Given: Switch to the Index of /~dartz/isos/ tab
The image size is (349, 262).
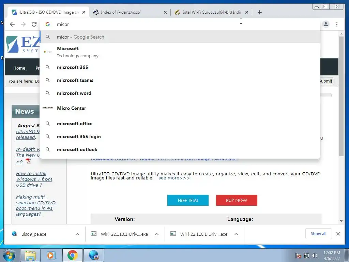Looking at the screenshot, I should pyautogui.click(x=130, y=12).
